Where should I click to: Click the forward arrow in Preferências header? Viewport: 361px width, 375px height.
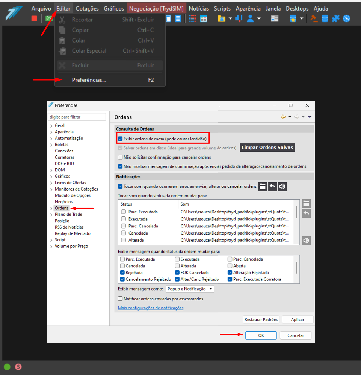click(297, 117)
